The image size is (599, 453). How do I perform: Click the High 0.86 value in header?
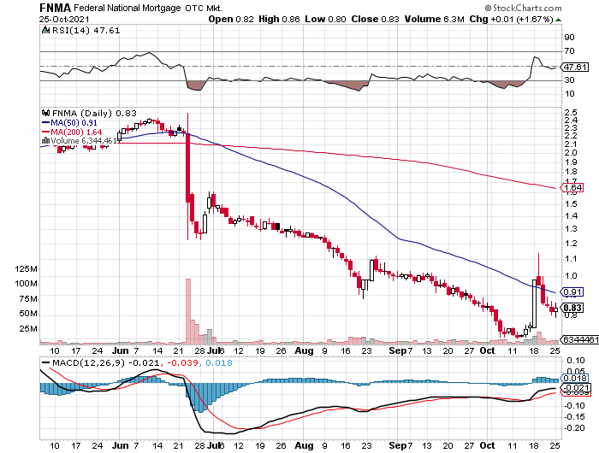(x=279, y=19)
